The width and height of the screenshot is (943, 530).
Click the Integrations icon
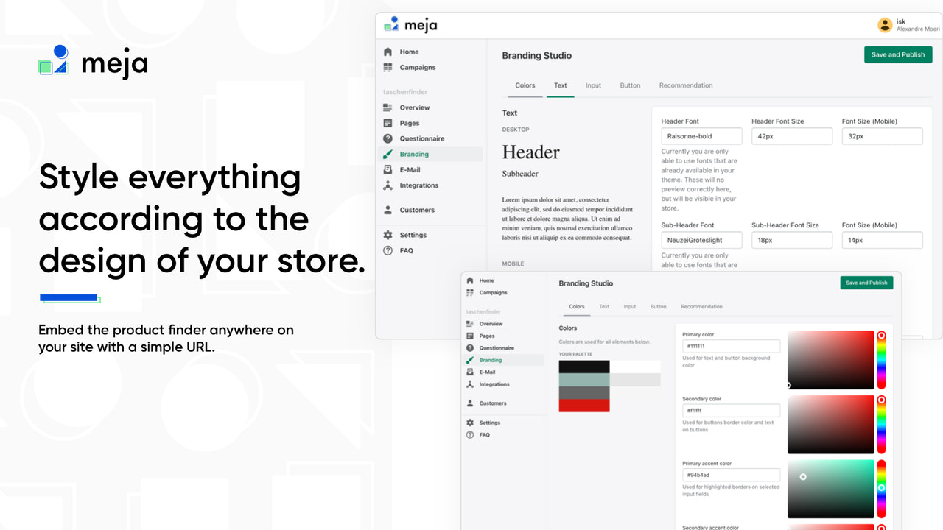[389, 185]
